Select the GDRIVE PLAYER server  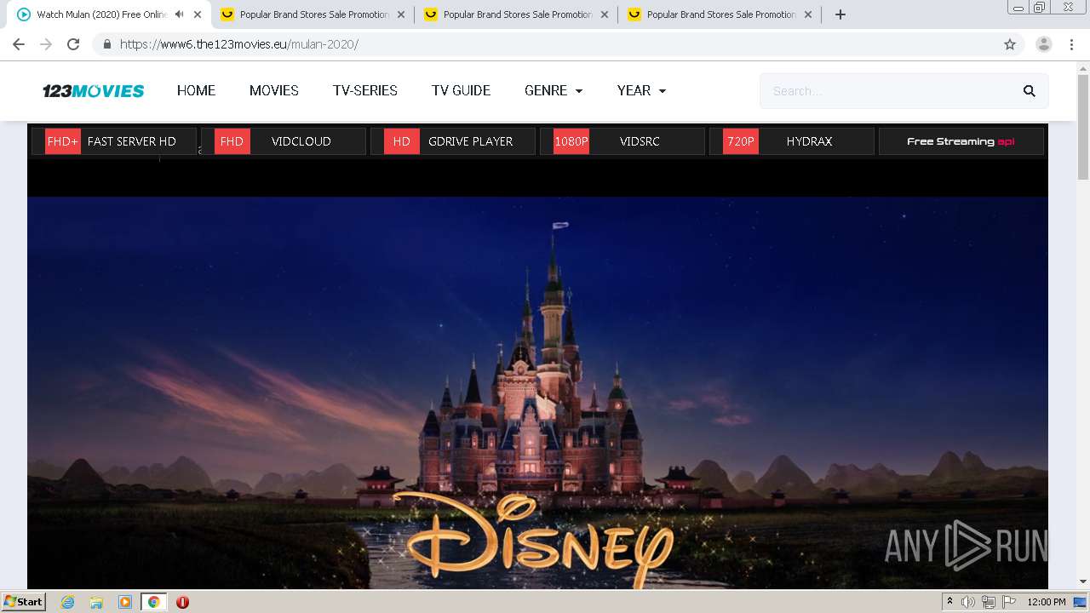tap(453, 141)
